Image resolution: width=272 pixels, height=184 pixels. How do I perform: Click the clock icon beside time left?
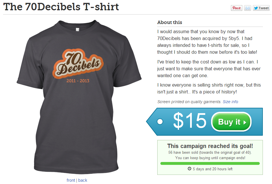(190, 169)
